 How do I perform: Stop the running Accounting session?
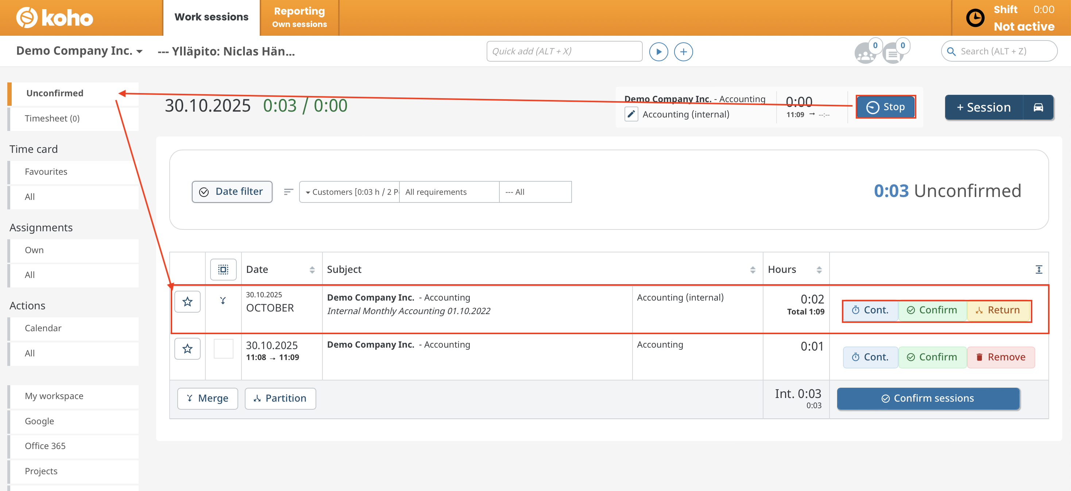(885, 107)
